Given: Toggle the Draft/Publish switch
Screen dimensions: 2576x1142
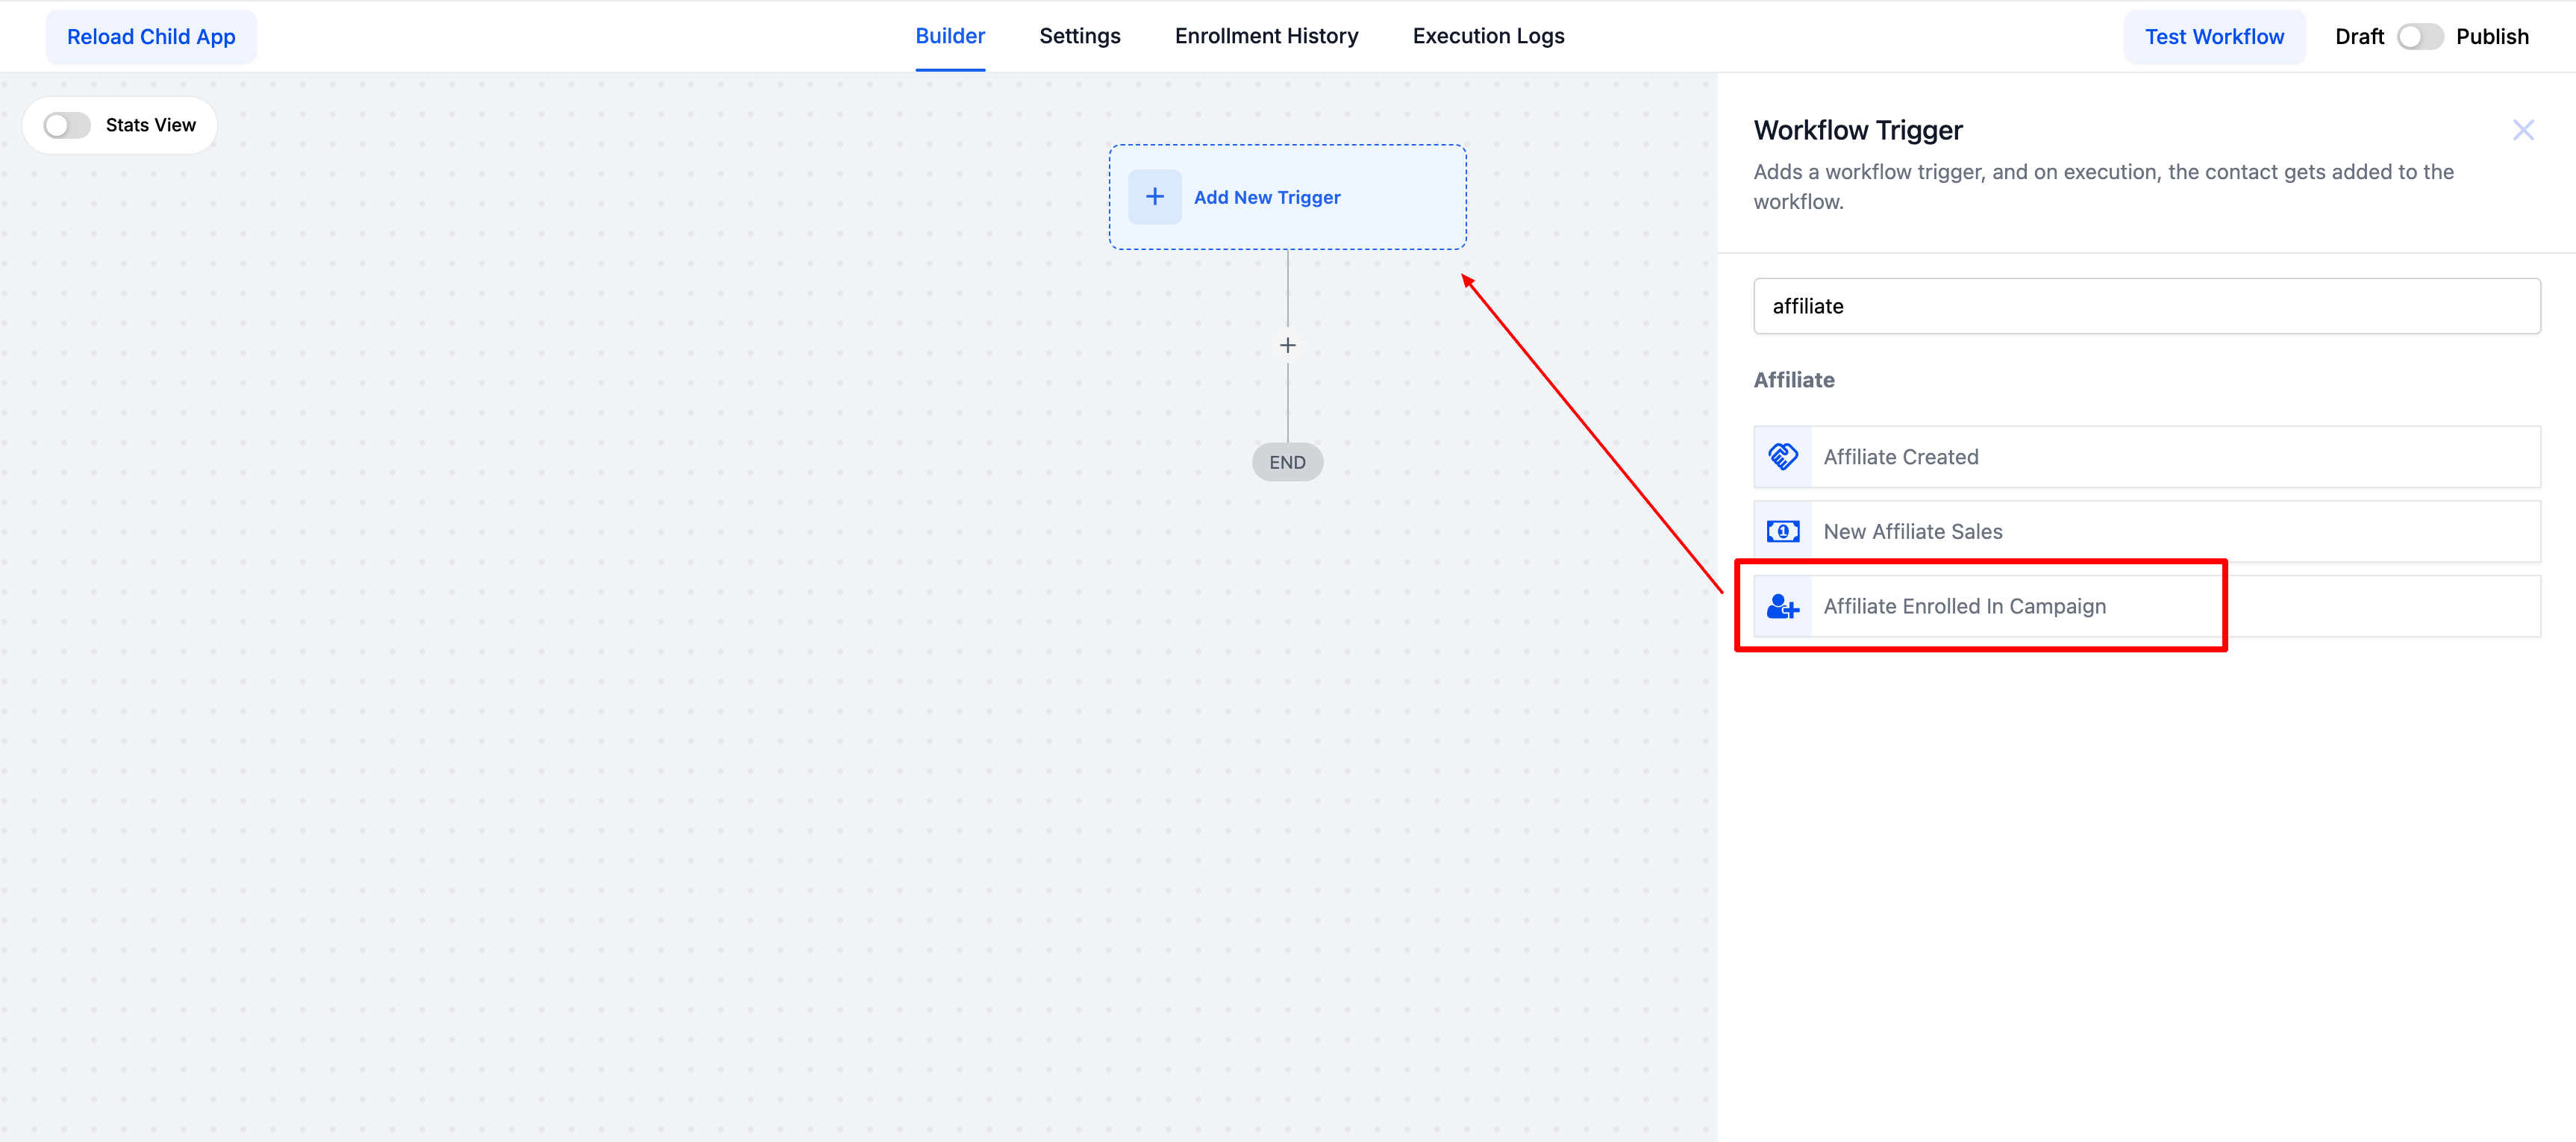Looking at the screenshot, I should coord(2419,37).
